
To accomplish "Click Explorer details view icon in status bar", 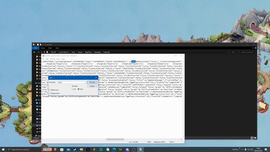I will tap(252, 138).
